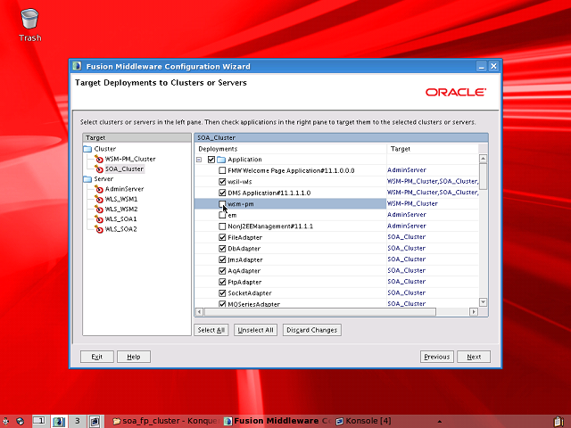Click the Exit button
This screenshot has height=428, width=571.
click(x=97, y=357)
